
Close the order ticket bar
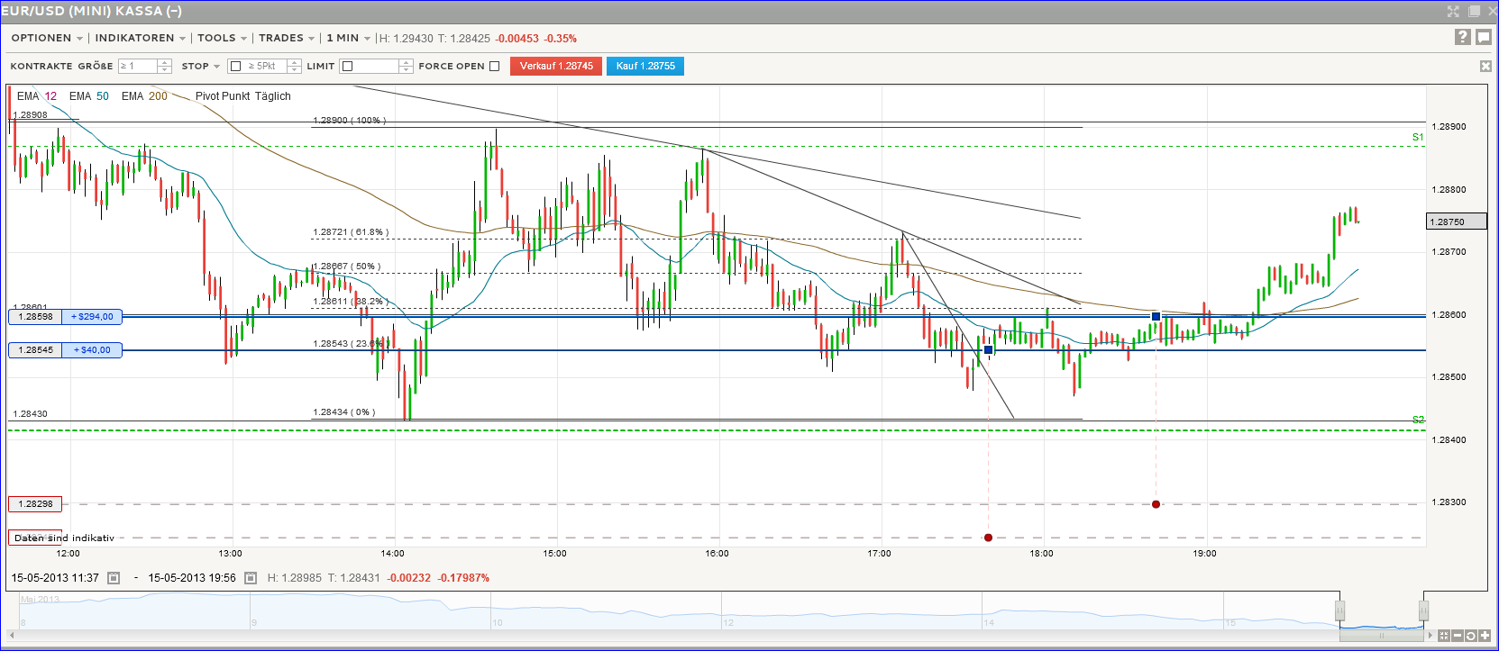point(1485,66)
